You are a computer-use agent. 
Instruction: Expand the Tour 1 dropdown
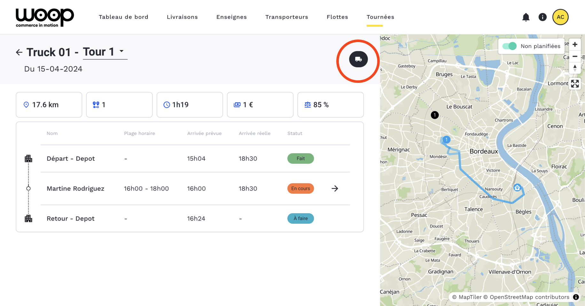(121, 51)
